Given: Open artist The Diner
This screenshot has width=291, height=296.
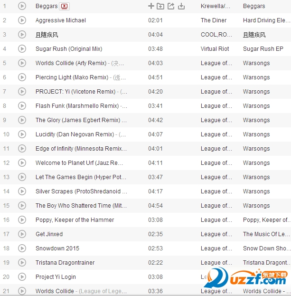Looking at the screenshot, I should point(214,20).
